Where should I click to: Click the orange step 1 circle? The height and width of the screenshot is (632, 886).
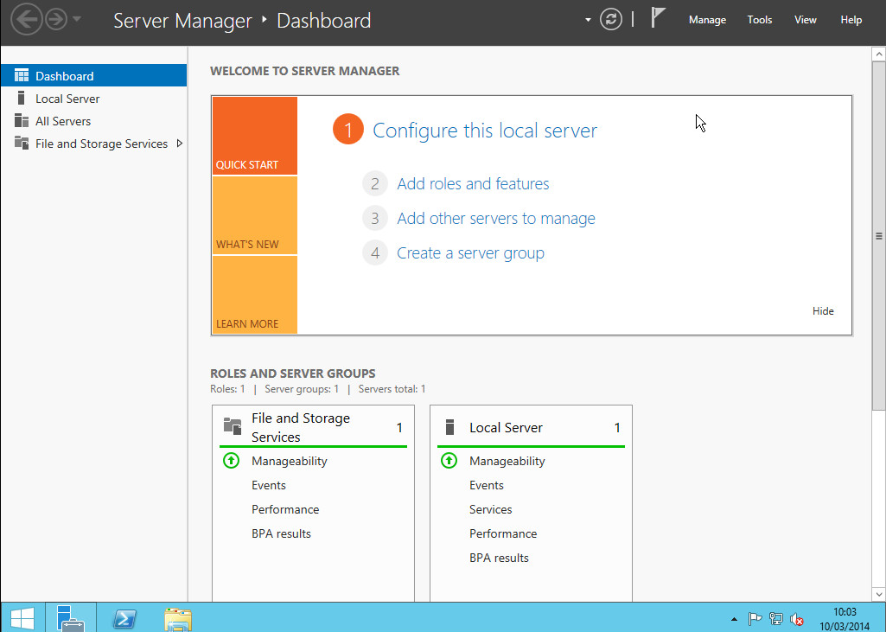point(348,130)
